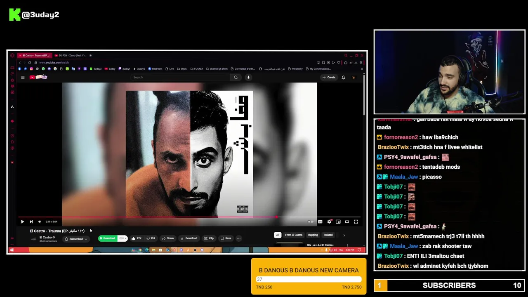Click the gray Download button

tap(189, 238)
